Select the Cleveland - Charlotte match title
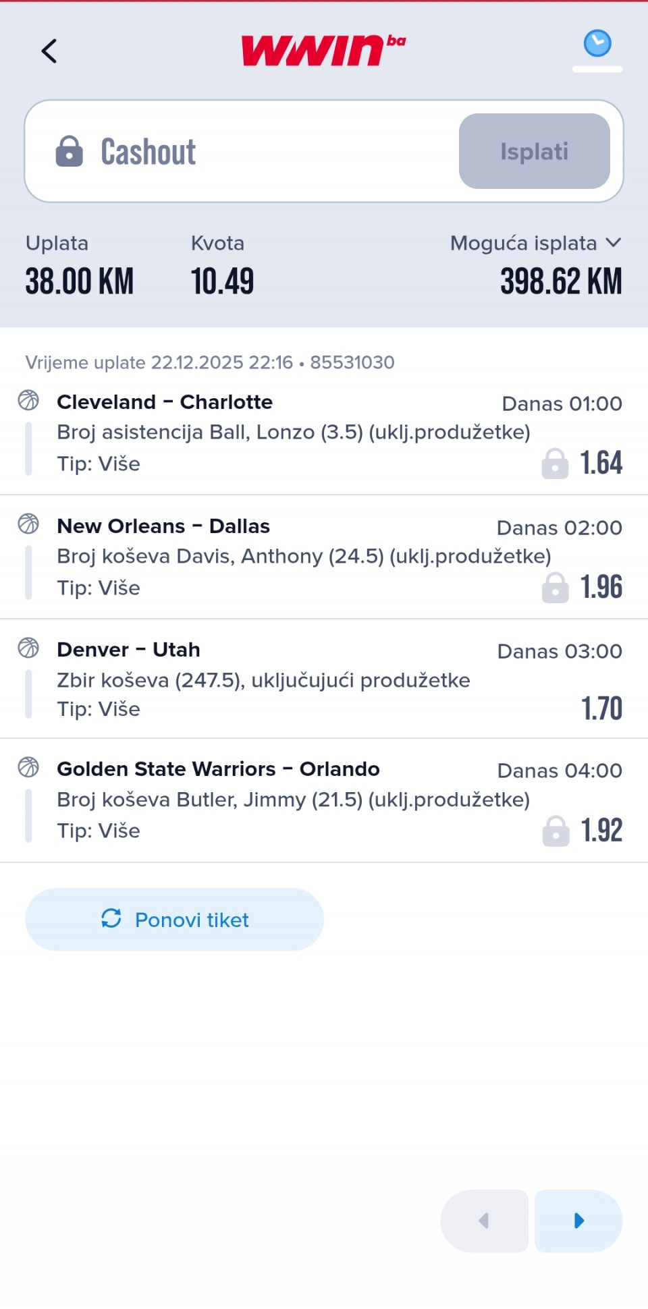The image size is (648, 1309). pyautogui.click(x=165, y=402)
